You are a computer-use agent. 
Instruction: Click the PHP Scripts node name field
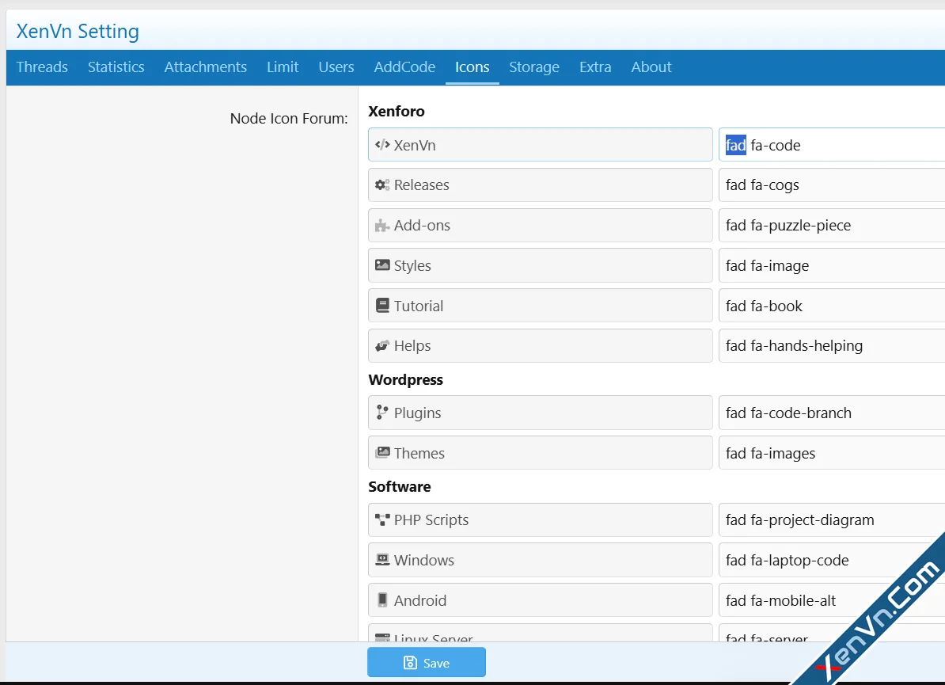click(541, 519)
